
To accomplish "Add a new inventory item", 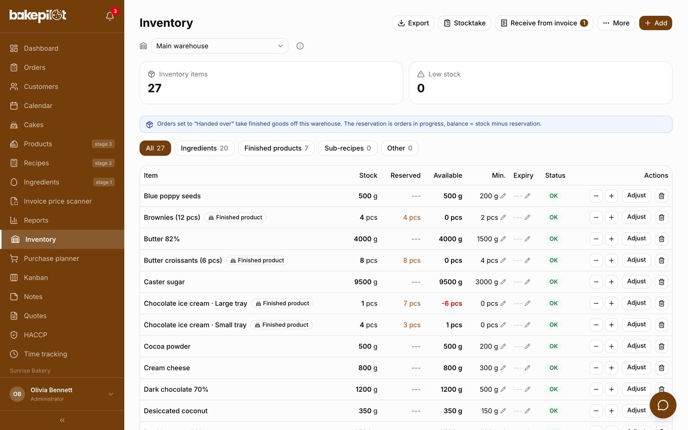I will point(656,23).
